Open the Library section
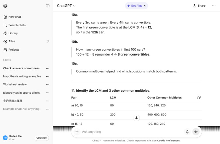Image resolution: width=220 pixels, height=144 pixels. point(13,33)
